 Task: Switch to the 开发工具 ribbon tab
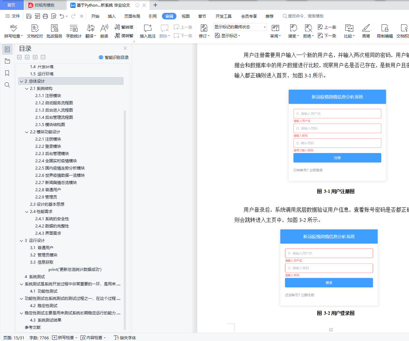tap(224, 16)
